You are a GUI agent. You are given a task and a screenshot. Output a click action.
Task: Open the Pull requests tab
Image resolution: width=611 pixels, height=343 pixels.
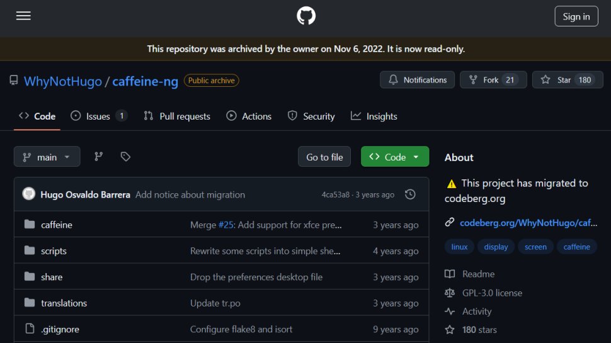click(x=177, y=116)
